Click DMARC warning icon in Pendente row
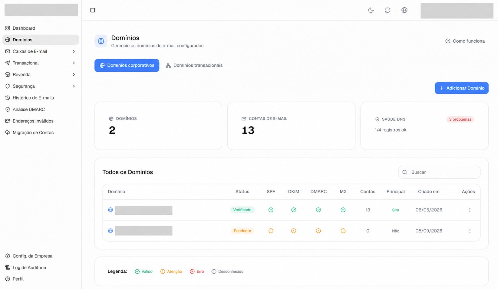This screenshot has height=289, width=498. coord(318,231)
